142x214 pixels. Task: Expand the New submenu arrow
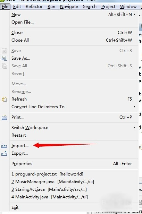click(x=134, y=14)
